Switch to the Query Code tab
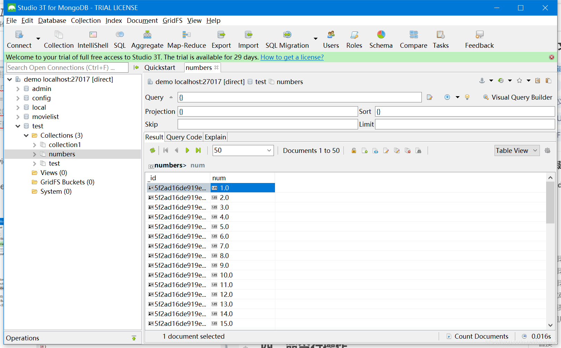The image size is (561, 348). (x=184, y=137)
